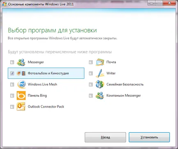Click the Messenger program icon
This screenshot has height=149, width=178.
(x=21, y=62)
